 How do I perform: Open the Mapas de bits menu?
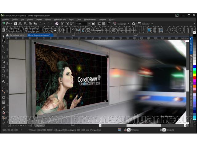tap(60, 20)
